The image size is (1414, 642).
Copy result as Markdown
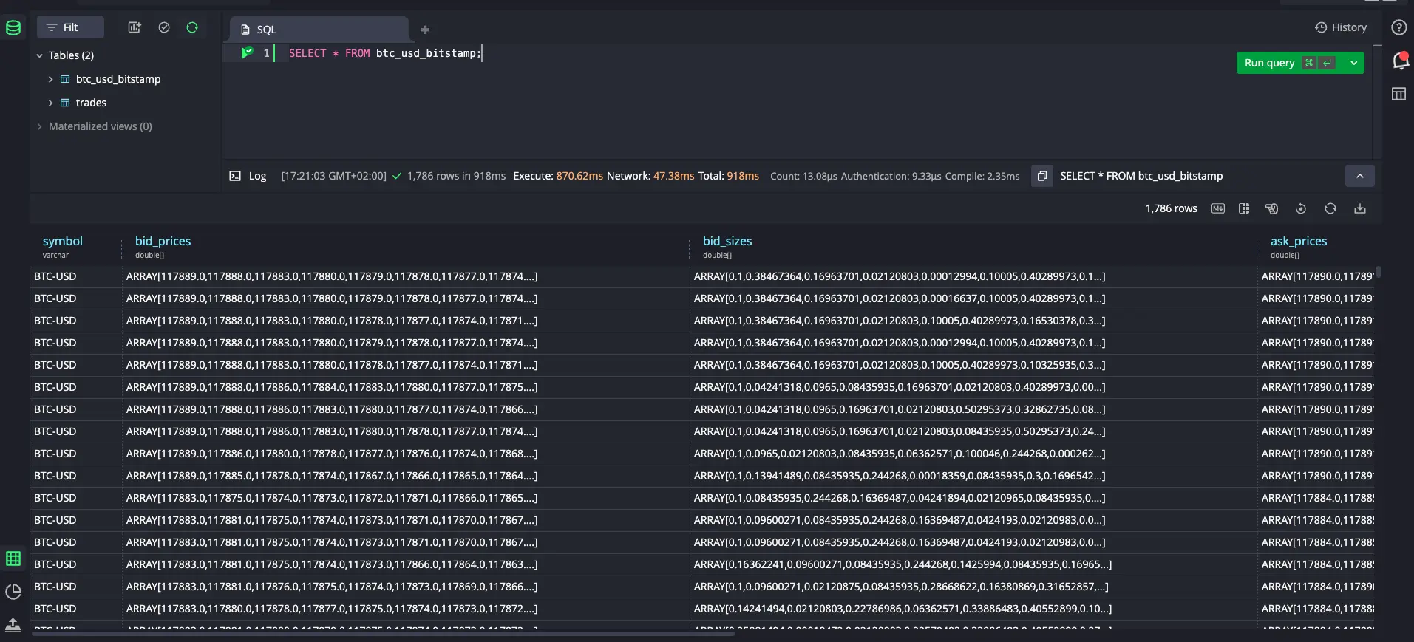pos(1218,208)
